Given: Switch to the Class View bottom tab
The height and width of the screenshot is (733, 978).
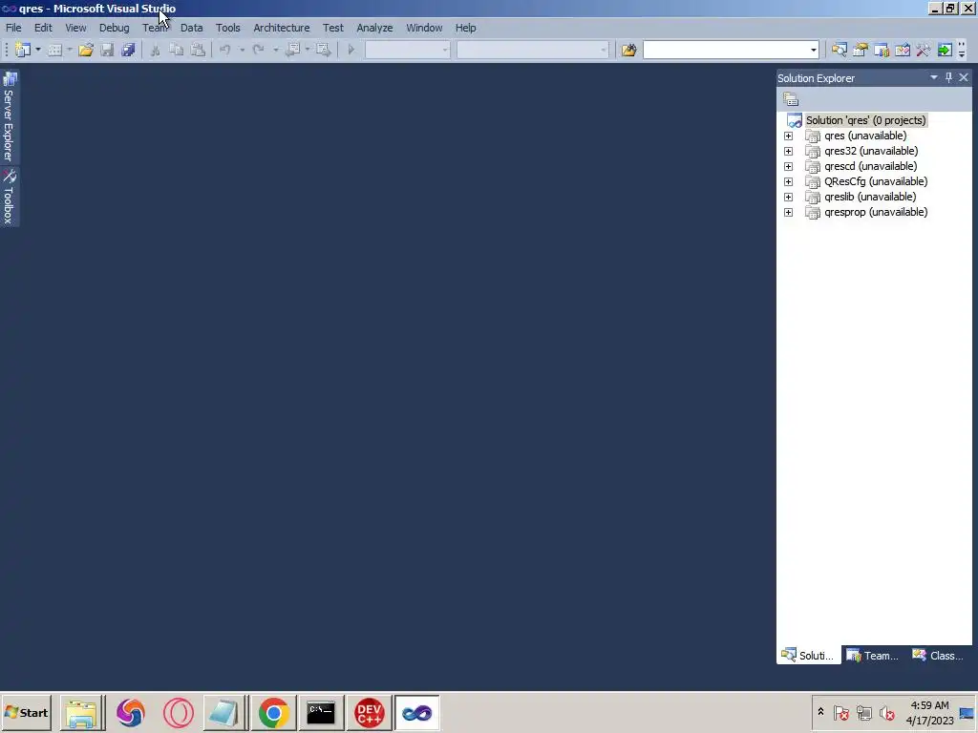Looking at the screenshot, I should point(938,655).
